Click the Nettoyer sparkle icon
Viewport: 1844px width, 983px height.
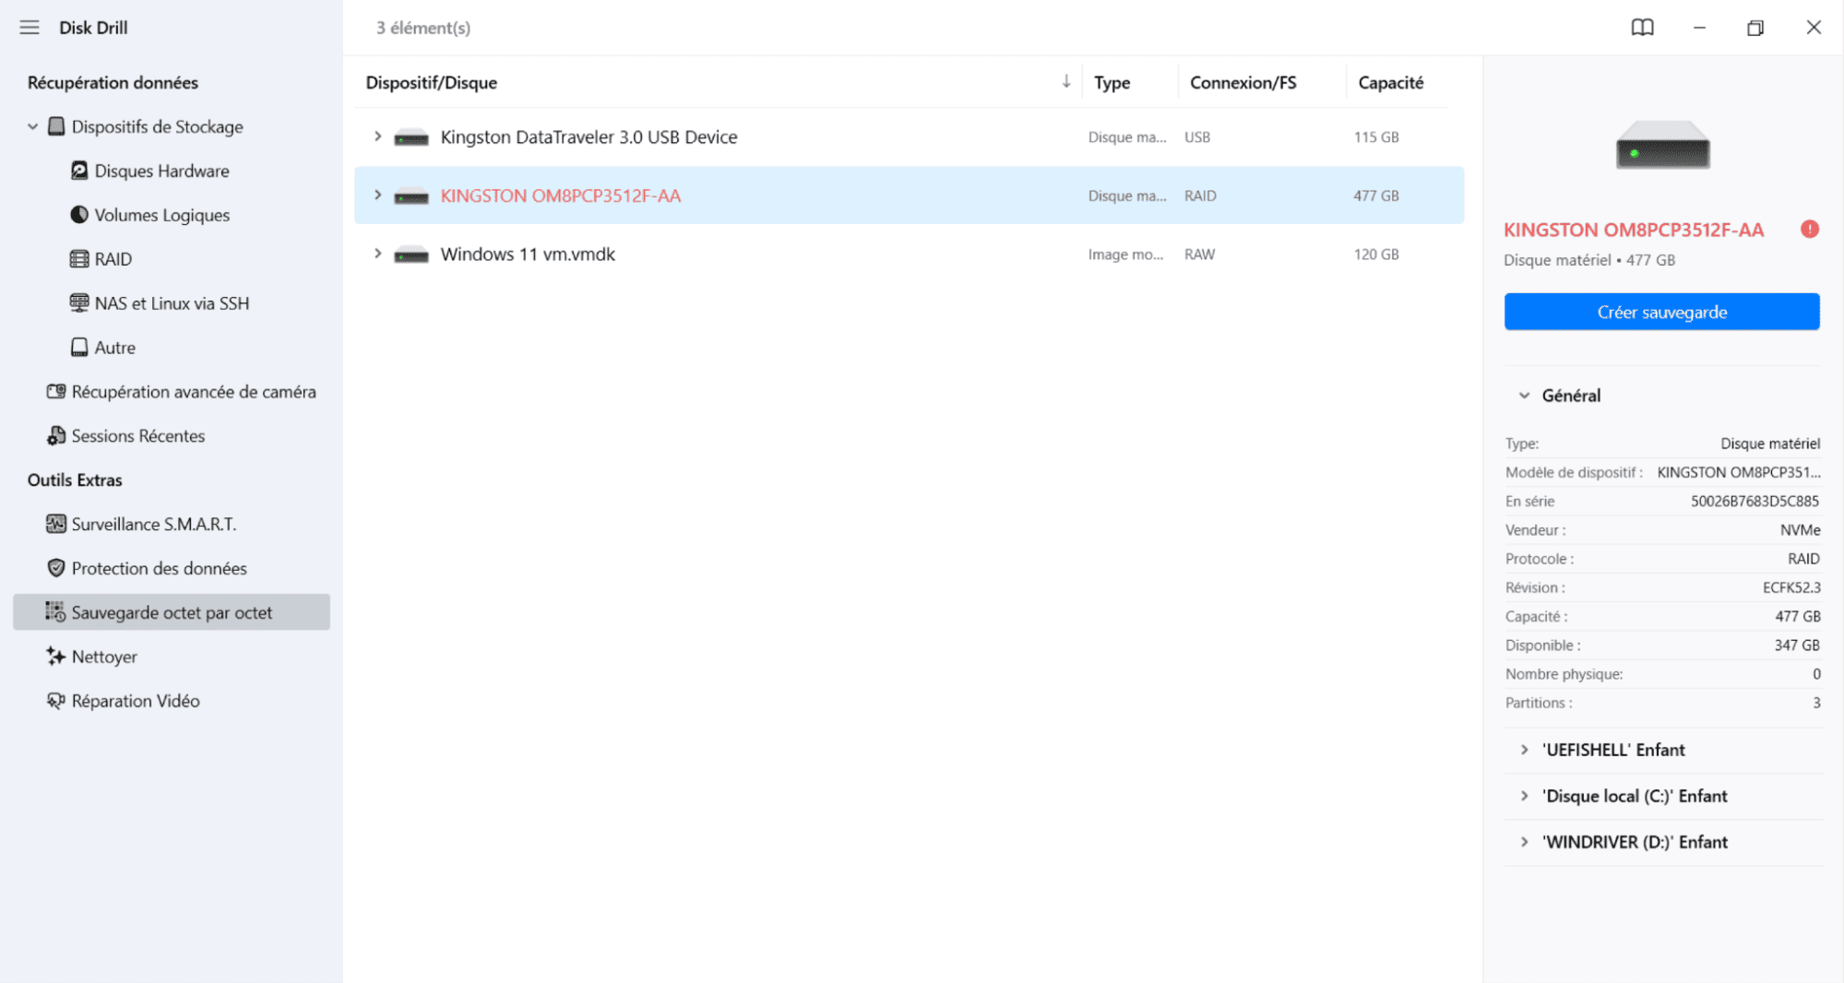[x=56, y=657]
